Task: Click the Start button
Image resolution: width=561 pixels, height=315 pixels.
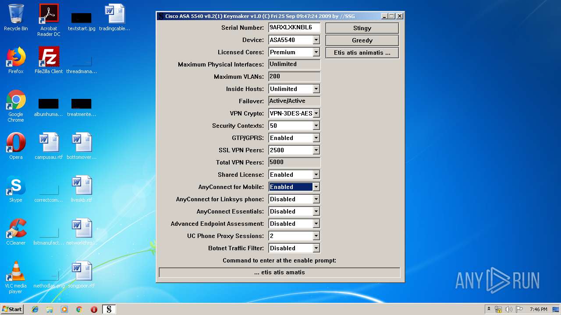Action: [x=12, y=309]
